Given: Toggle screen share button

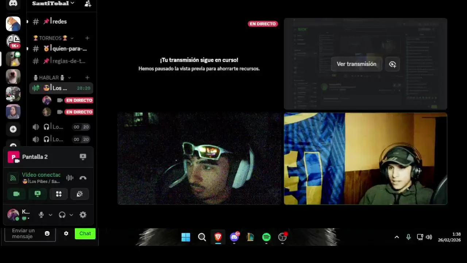Looking at the screenshot, I should click(38, 194).
